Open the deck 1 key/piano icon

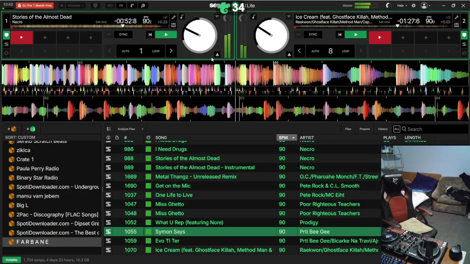pos(173,25)
